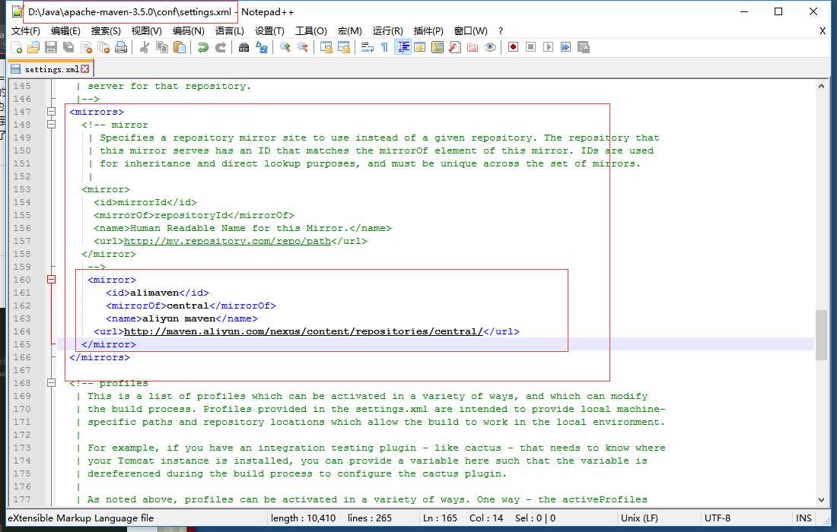Save the current recorded macro
837x532 pixels.
coord(584,47)
